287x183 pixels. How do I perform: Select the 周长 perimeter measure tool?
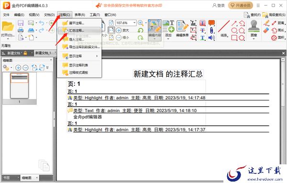[278, 30]
